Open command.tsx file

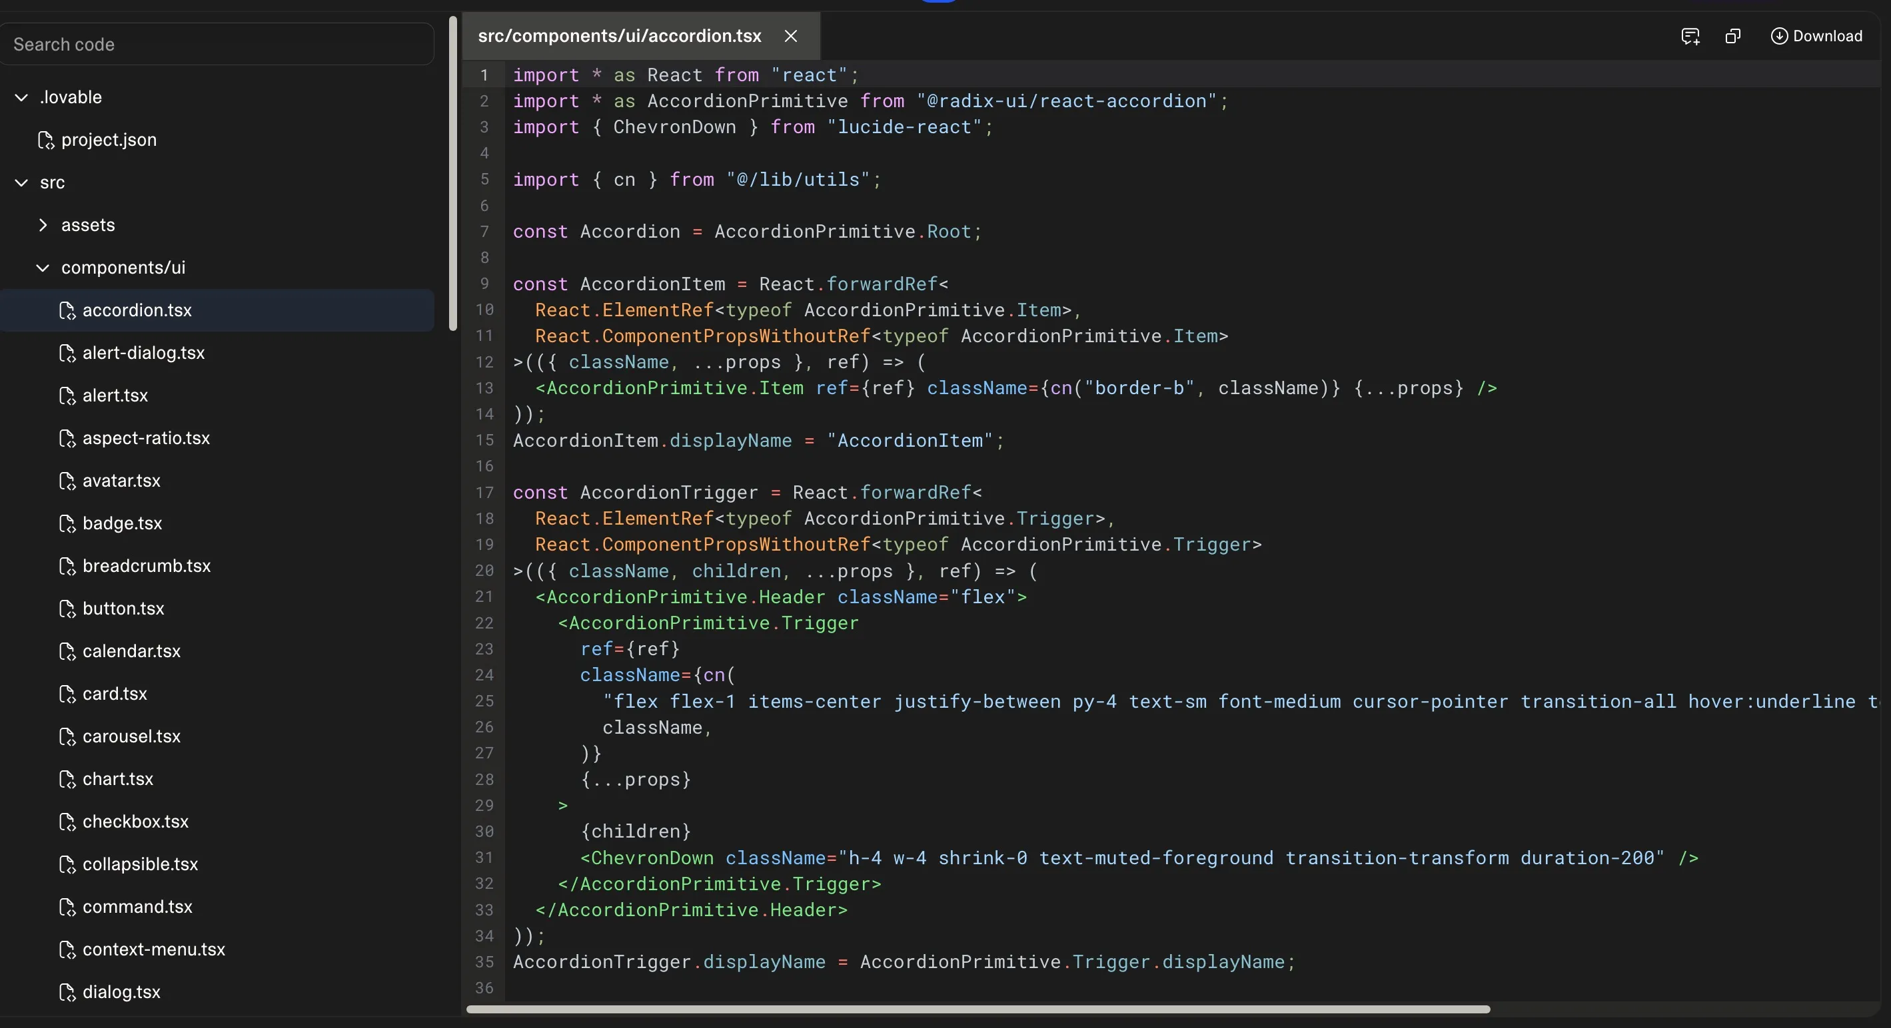tap(137, 906)
